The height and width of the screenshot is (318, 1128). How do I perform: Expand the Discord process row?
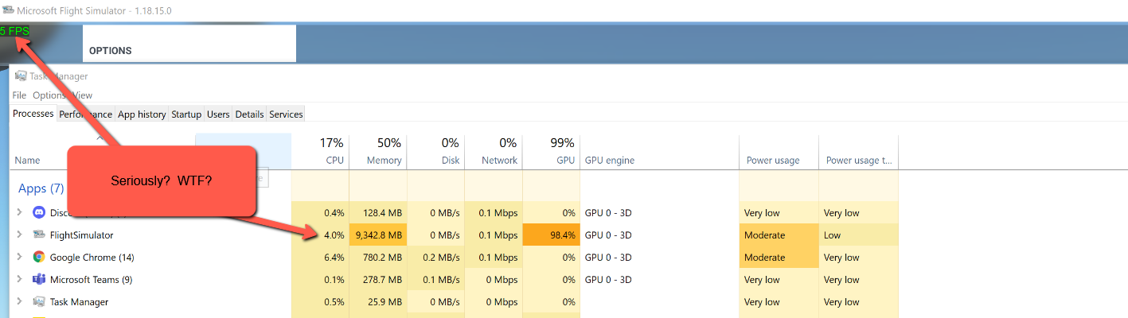[19, 213]
